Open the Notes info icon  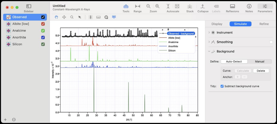pyautogui.click(x=249, y=6)
